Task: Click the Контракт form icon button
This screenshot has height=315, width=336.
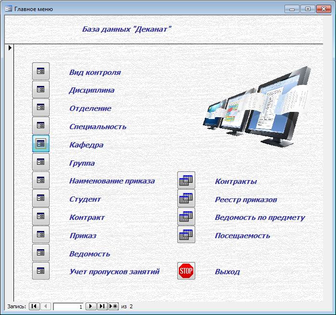Action: click(41, 217)
